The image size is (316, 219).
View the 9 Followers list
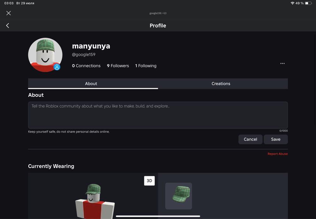tap(118, 66)
